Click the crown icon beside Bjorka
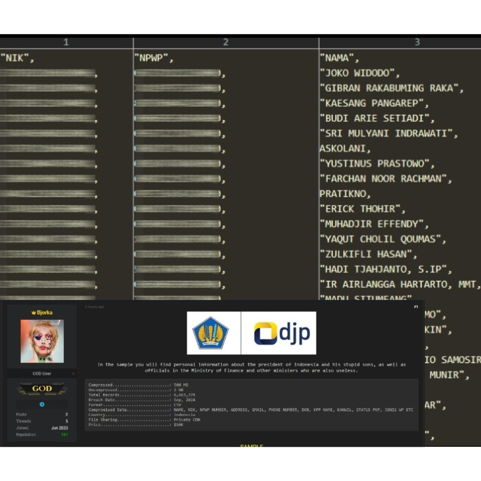Screen dimensions: 481x481 click(x=33, y=313)
